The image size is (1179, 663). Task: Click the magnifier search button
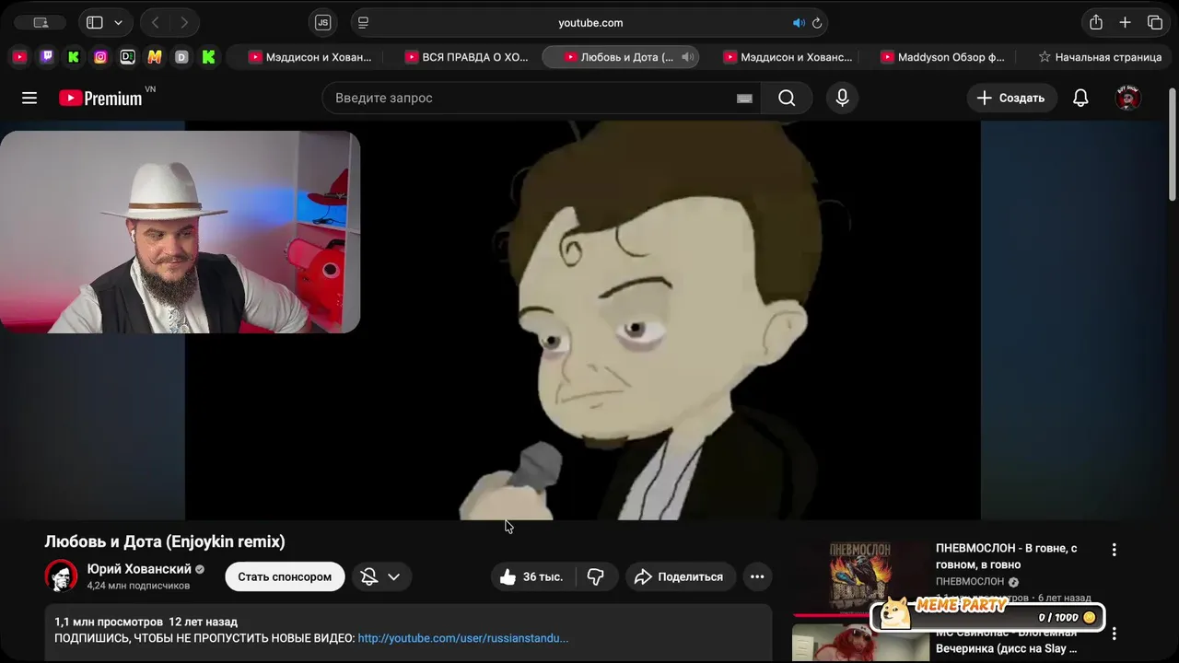click(787, 98)
